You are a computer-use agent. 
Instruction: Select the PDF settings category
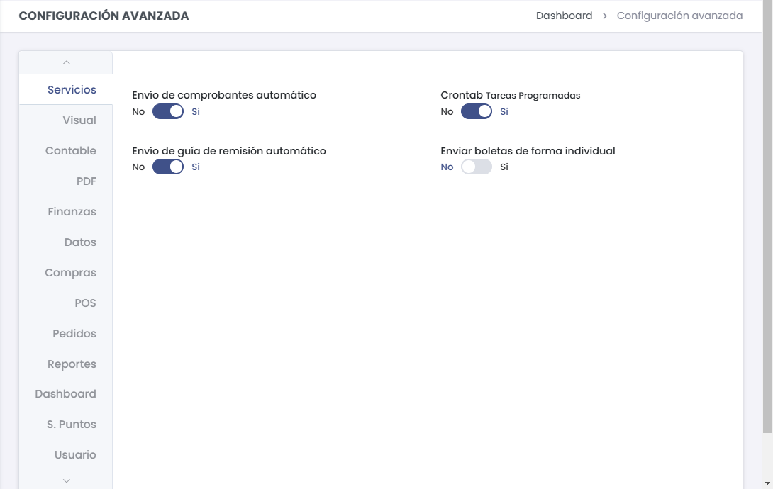point(87,181)
